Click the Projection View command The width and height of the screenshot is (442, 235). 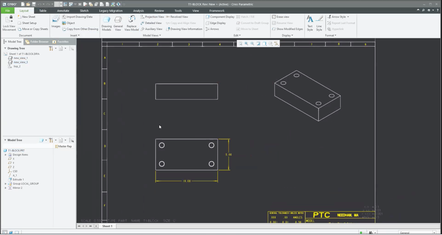click(x=152, y=17)
